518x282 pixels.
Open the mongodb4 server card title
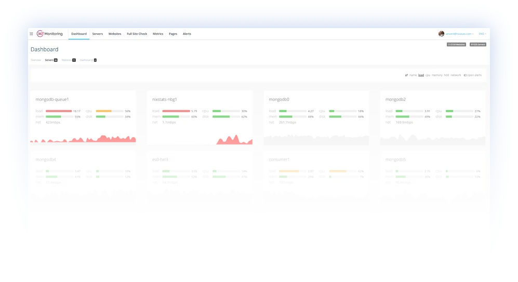point(46,159)
